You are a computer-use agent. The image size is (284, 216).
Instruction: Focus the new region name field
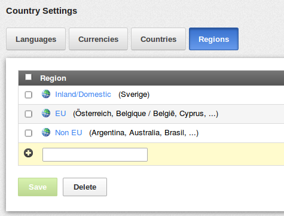(95, 154)
